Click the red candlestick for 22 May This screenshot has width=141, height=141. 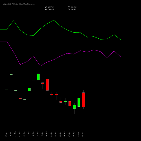click(56, 94)
